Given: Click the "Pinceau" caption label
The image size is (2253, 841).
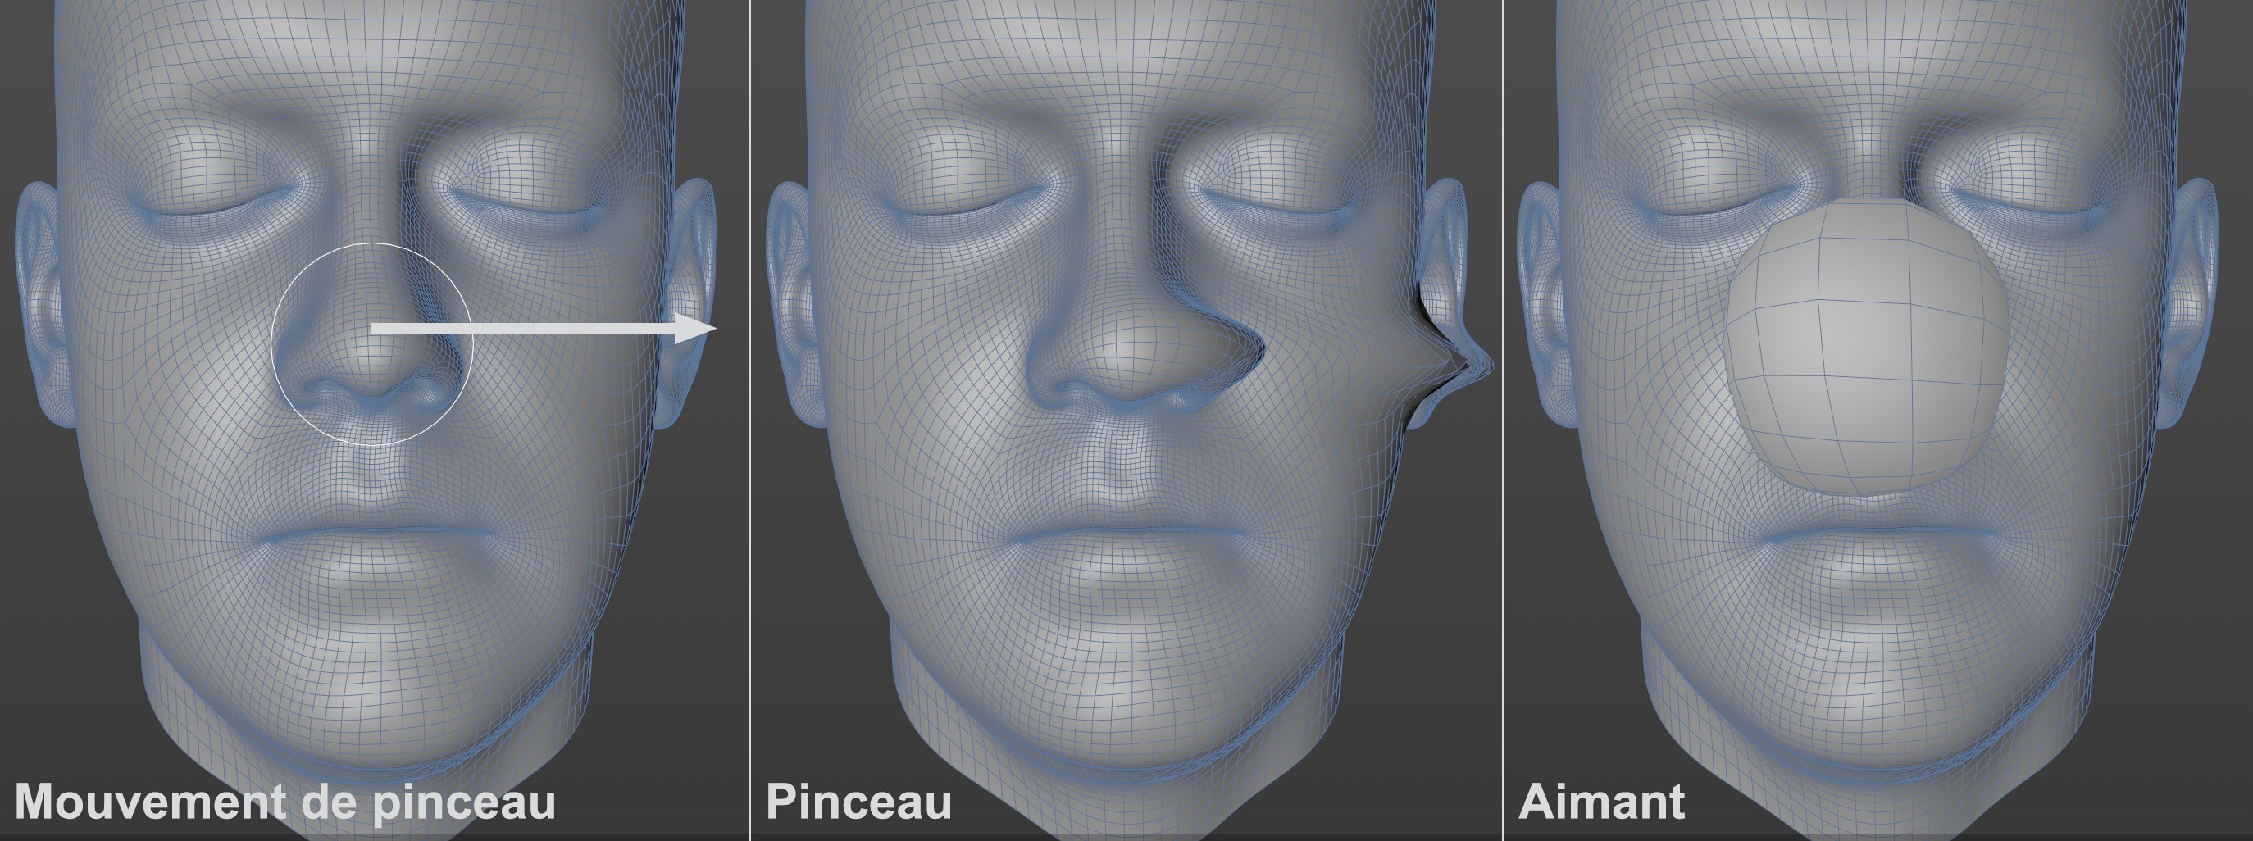Looking at the screenshot, I should (858, 802).
